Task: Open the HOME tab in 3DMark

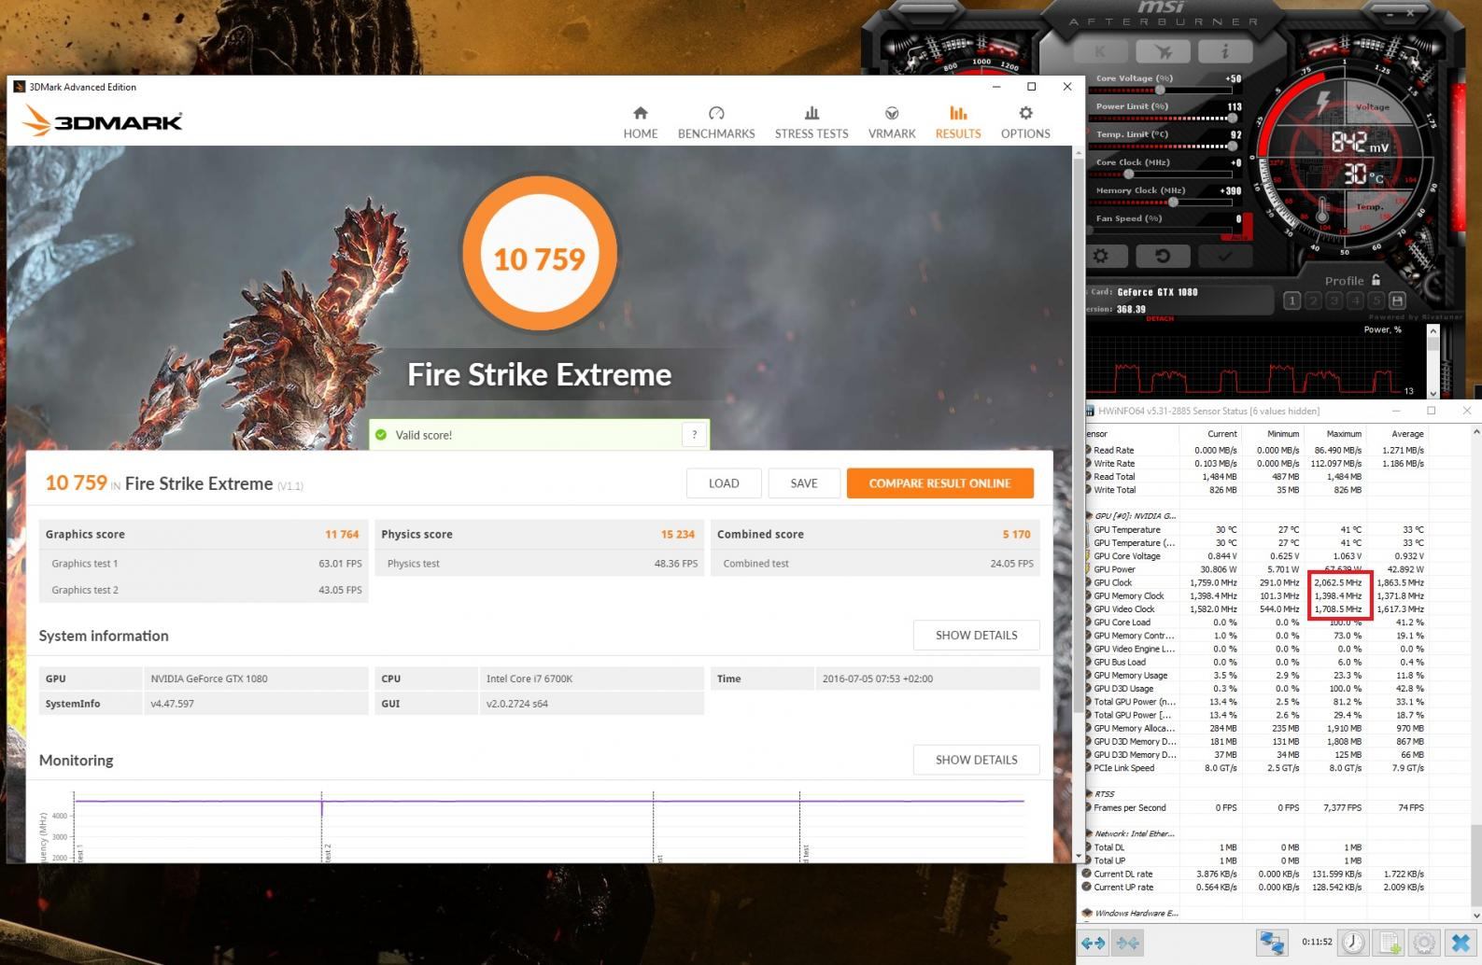Action: 641,122
